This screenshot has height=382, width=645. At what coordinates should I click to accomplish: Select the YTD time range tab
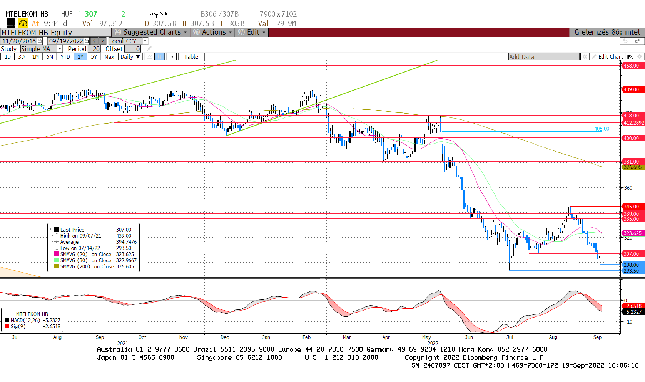pyautogui.click(x=65, y=57)
